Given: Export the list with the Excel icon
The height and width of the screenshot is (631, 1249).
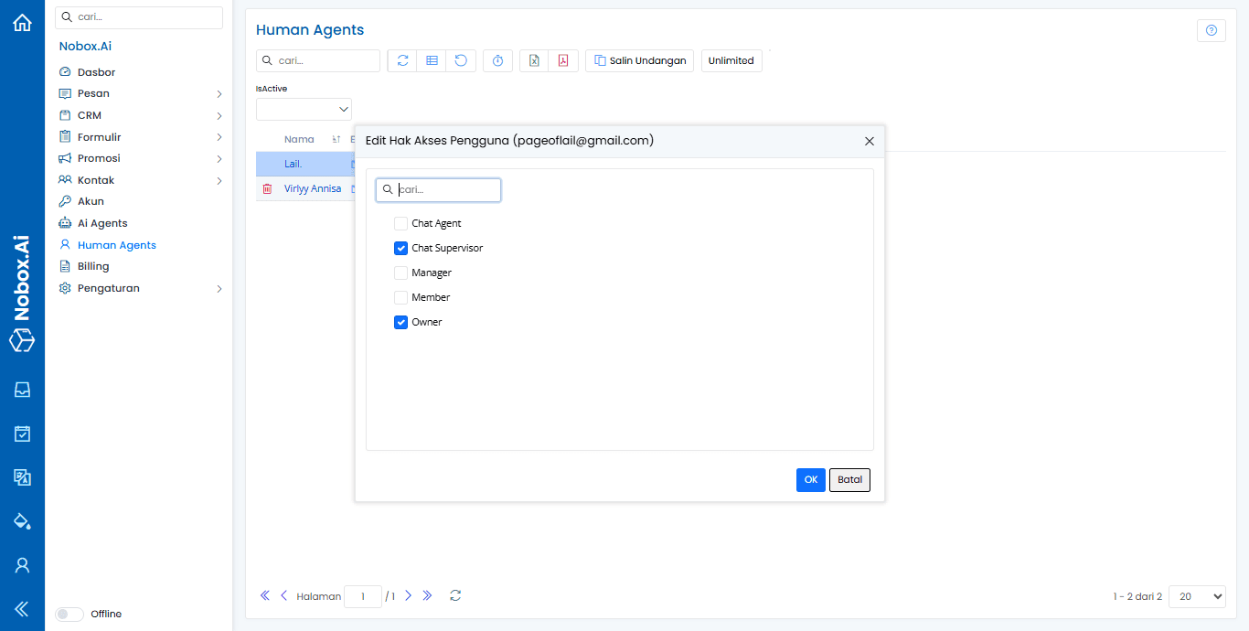Looking at the screenshot, I should pos(534,60).
